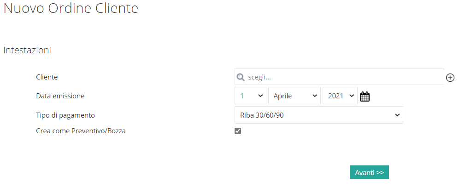Click the Avanti >> button
Screen dimensions: 465x187
click(x=369, y=172)
